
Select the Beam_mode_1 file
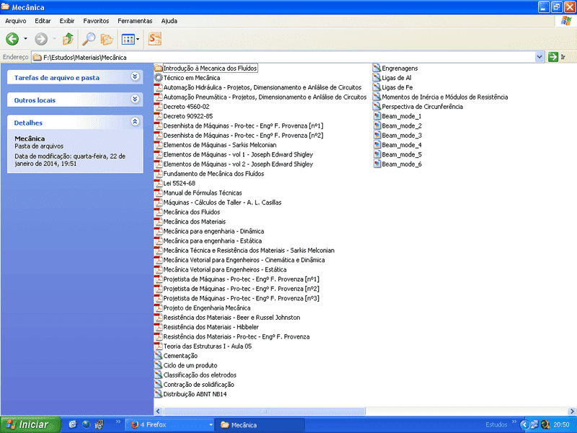pos(401,116)
